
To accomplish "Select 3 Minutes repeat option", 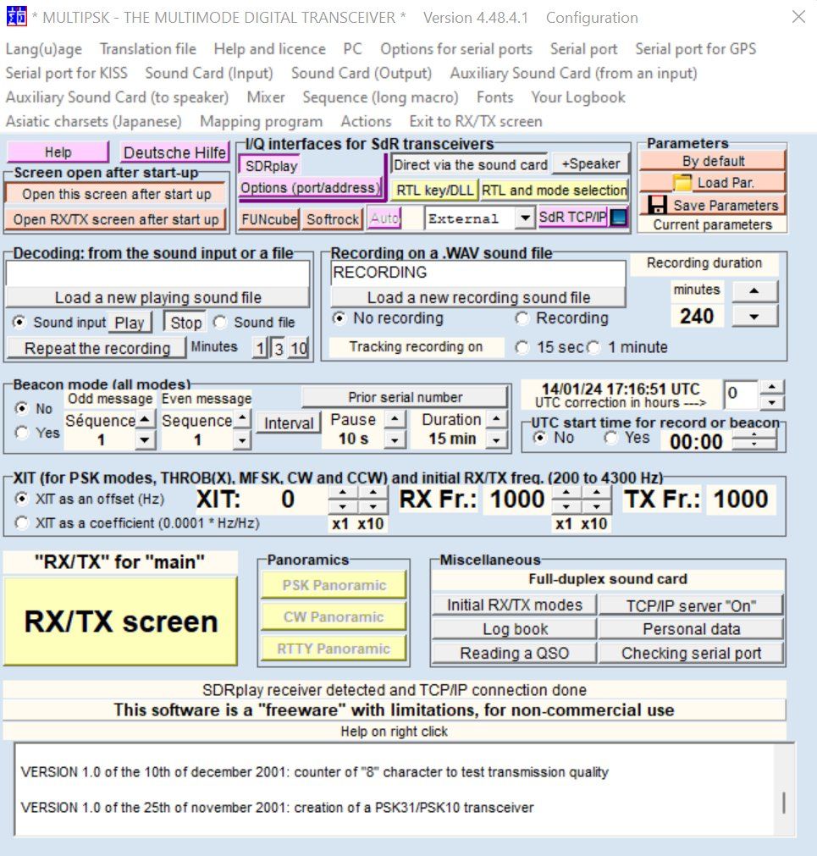I will (279, 348).
